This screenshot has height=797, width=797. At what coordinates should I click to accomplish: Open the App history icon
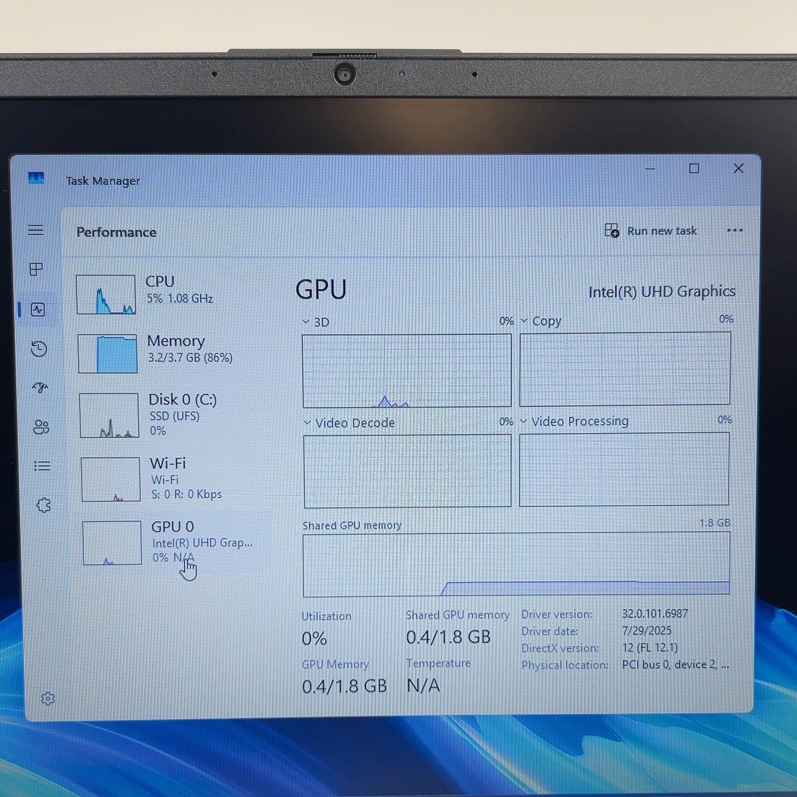[x=39, y=349]
